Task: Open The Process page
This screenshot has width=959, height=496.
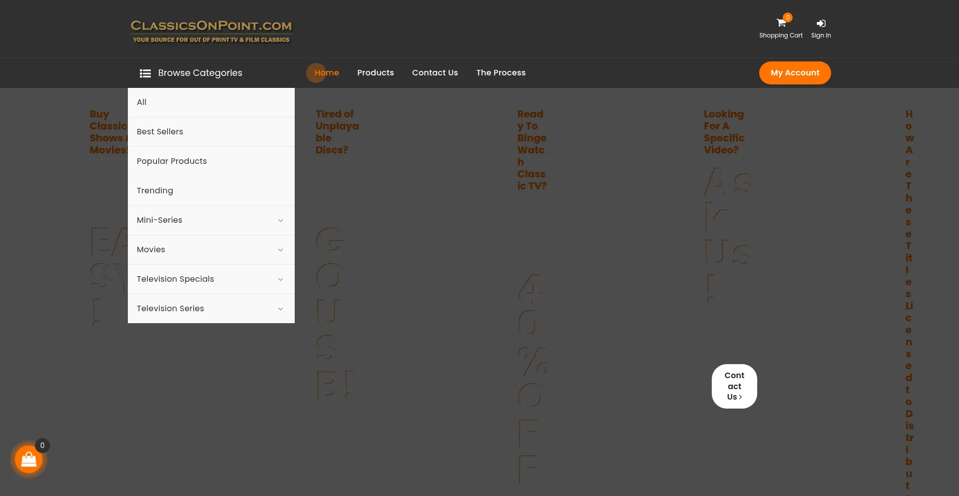Action: coord(500,73)
